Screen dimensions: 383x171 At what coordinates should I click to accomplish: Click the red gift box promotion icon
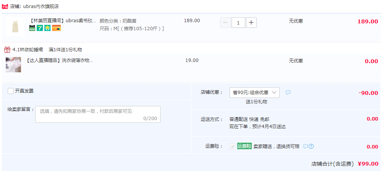[7, 50]
